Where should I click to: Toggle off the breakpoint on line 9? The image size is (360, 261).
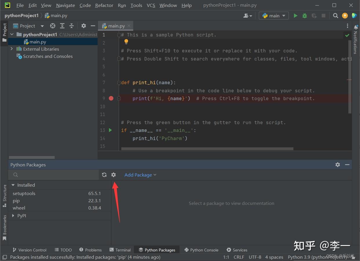(111, 98)
